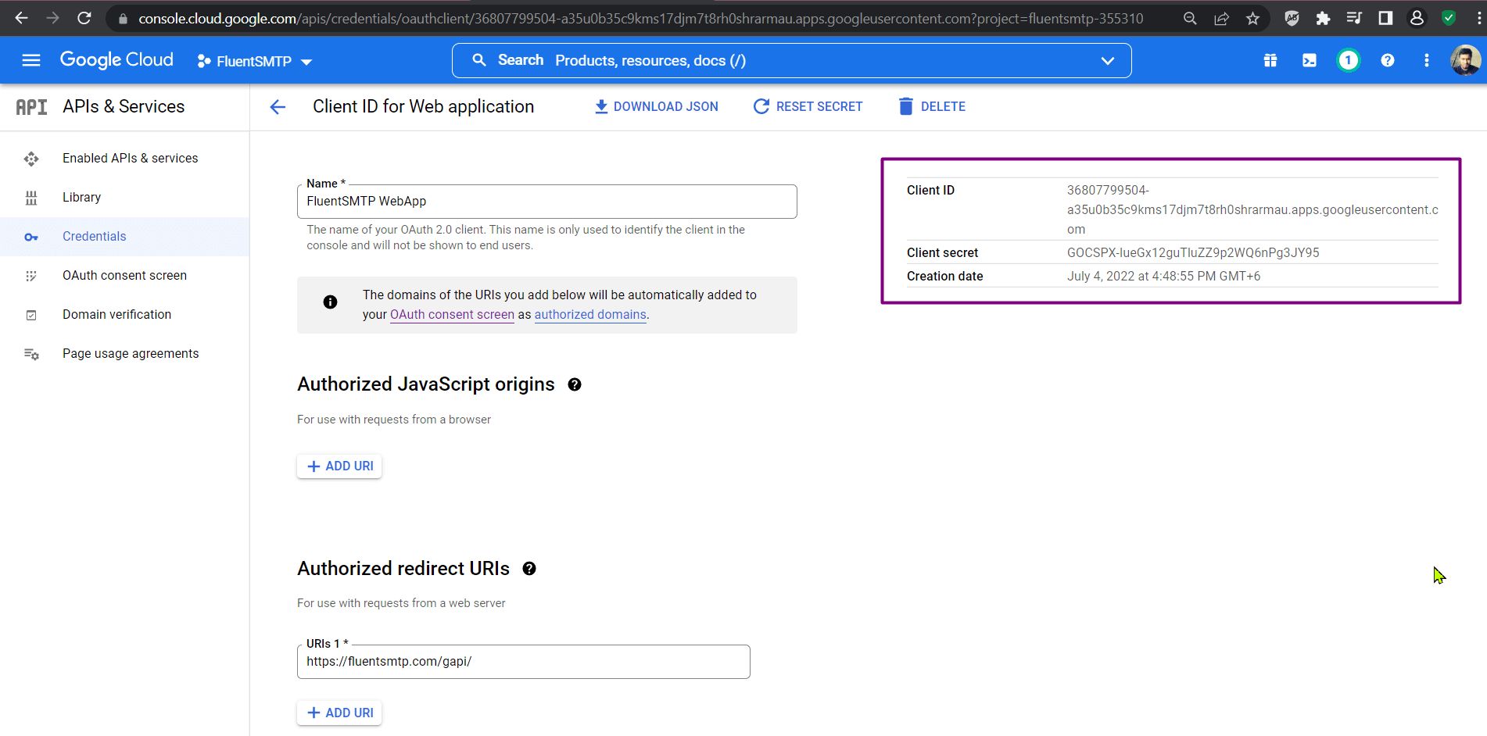Open the browser profile icon

pyautogui.click(x=1417, y=19)
